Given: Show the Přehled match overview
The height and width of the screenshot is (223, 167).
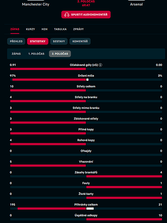Looking at the screenshot, I should pos(16,41).
